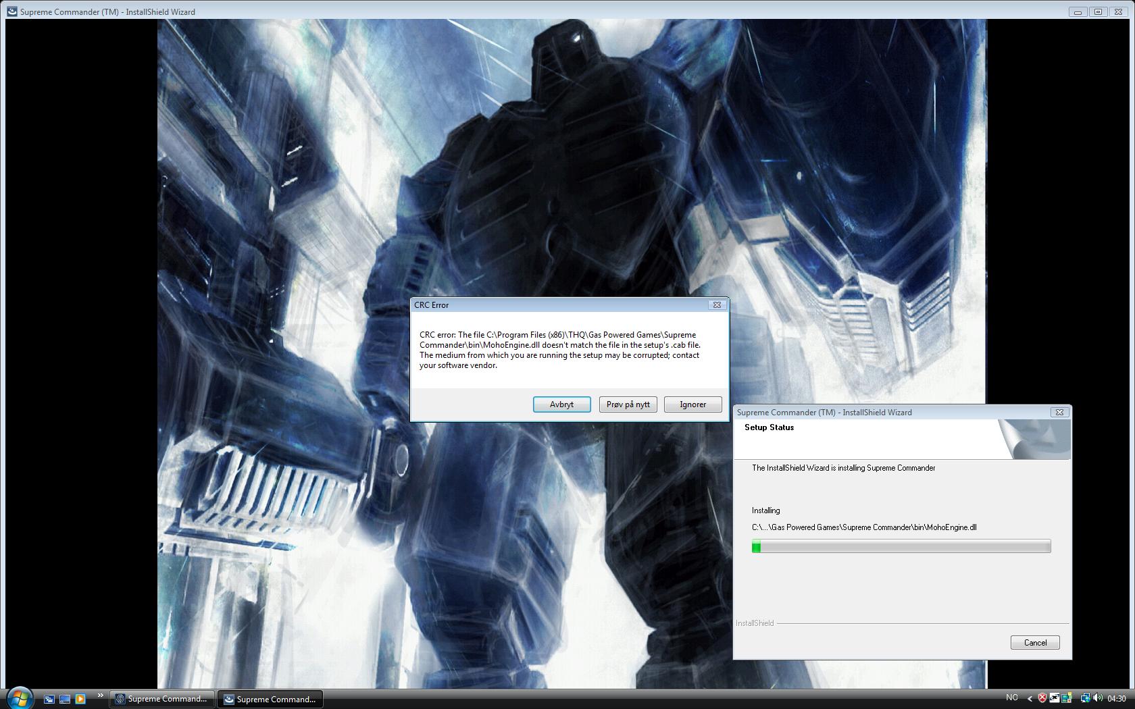
Task: Cancel the Supreme Commander installation
Action: pos(1035,643)
